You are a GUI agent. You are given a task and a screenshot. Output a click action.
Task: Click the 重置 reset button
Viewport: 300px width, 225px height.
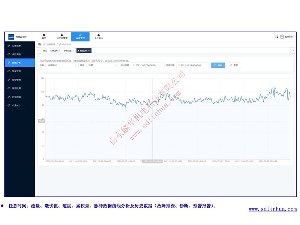coord(234,65)
